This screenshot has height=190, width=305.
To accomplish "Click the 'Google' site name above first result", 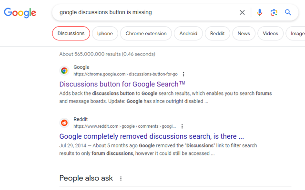I will pos(81,67).
